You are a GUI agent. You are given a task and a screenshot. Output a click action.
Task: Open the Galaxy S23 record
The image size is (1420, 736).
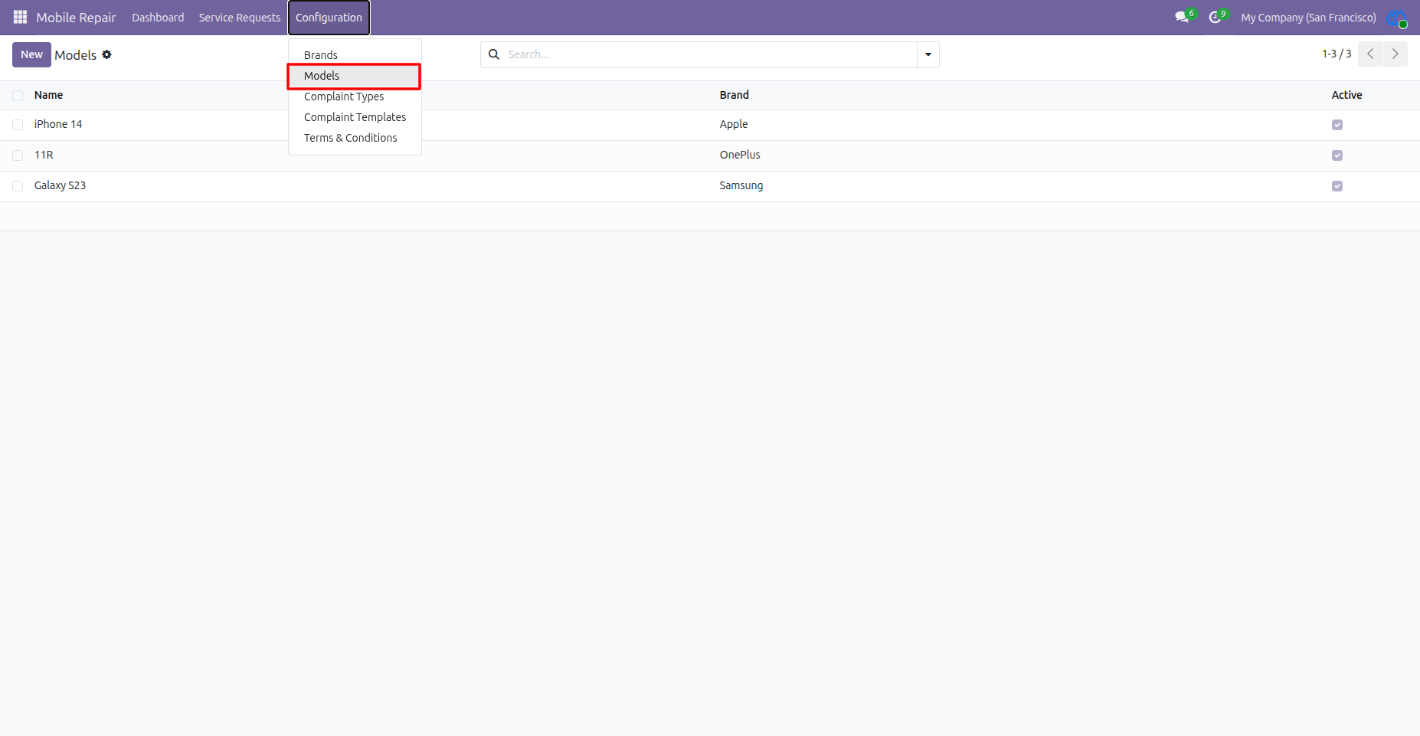60,185
